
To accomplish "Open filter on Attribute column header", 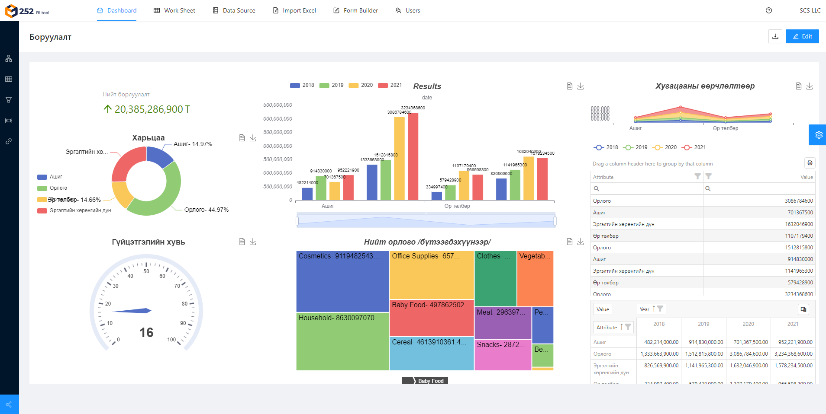I will (697, 177).
